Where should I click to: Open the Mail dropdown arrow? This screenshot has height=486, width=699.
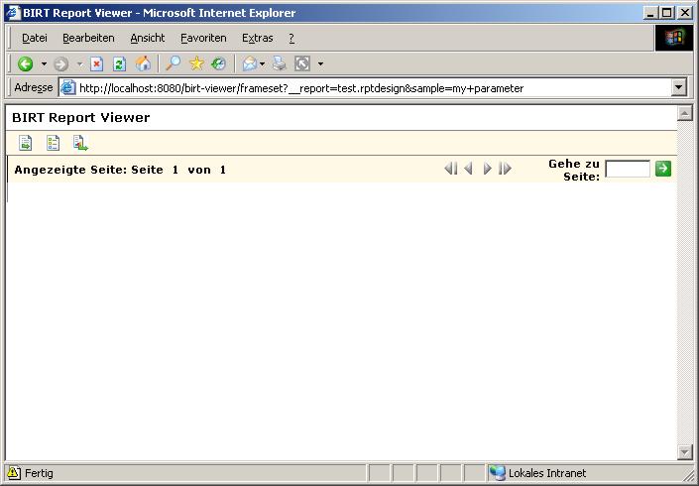[x=262, y=64]
